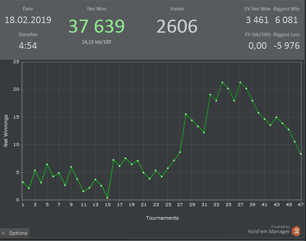Screen dimensions: 306x241
Task: Click the EV Net Won value 3 461
Action: (x=257, y=20)
